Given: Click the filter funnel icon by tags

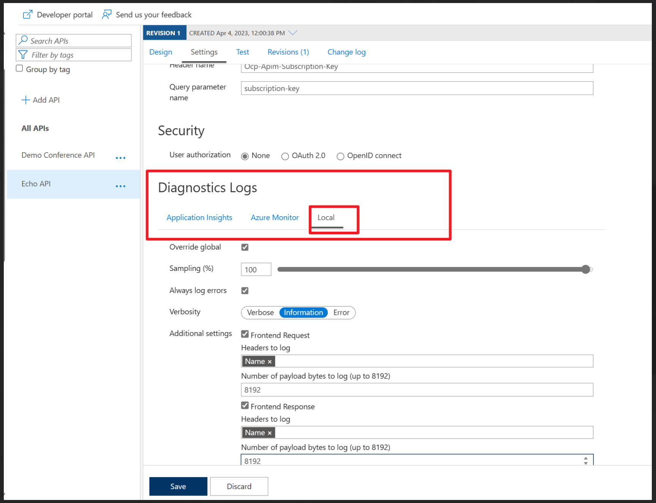Looking at the screenshot, I should point(23,55).
